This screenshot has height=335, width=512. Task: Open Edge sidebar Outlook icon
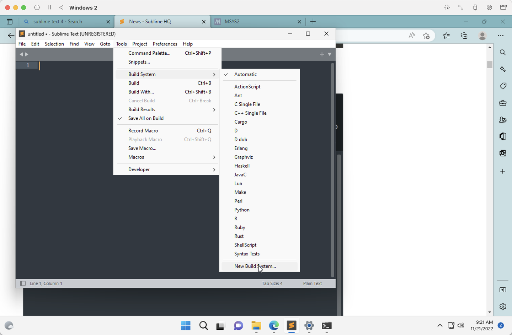[503, 153]
